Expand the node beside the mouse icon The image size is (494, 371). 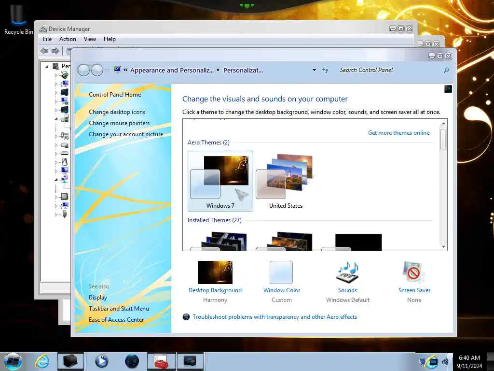(x=56, y=162)
